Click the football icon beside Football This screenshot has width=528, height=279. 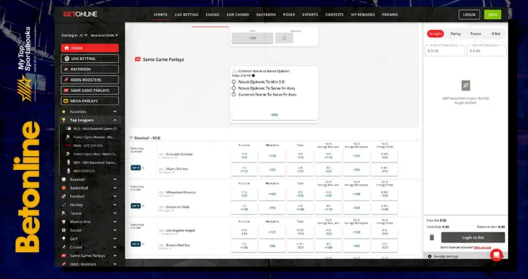[63, 197]
